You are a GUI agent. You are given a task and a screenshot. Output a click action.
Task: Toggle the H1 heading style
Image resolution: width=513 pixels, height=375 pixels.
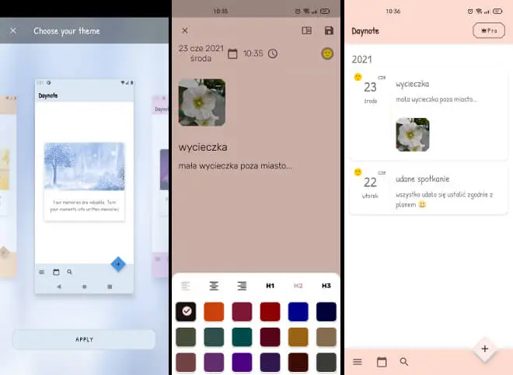click(270, 286)
